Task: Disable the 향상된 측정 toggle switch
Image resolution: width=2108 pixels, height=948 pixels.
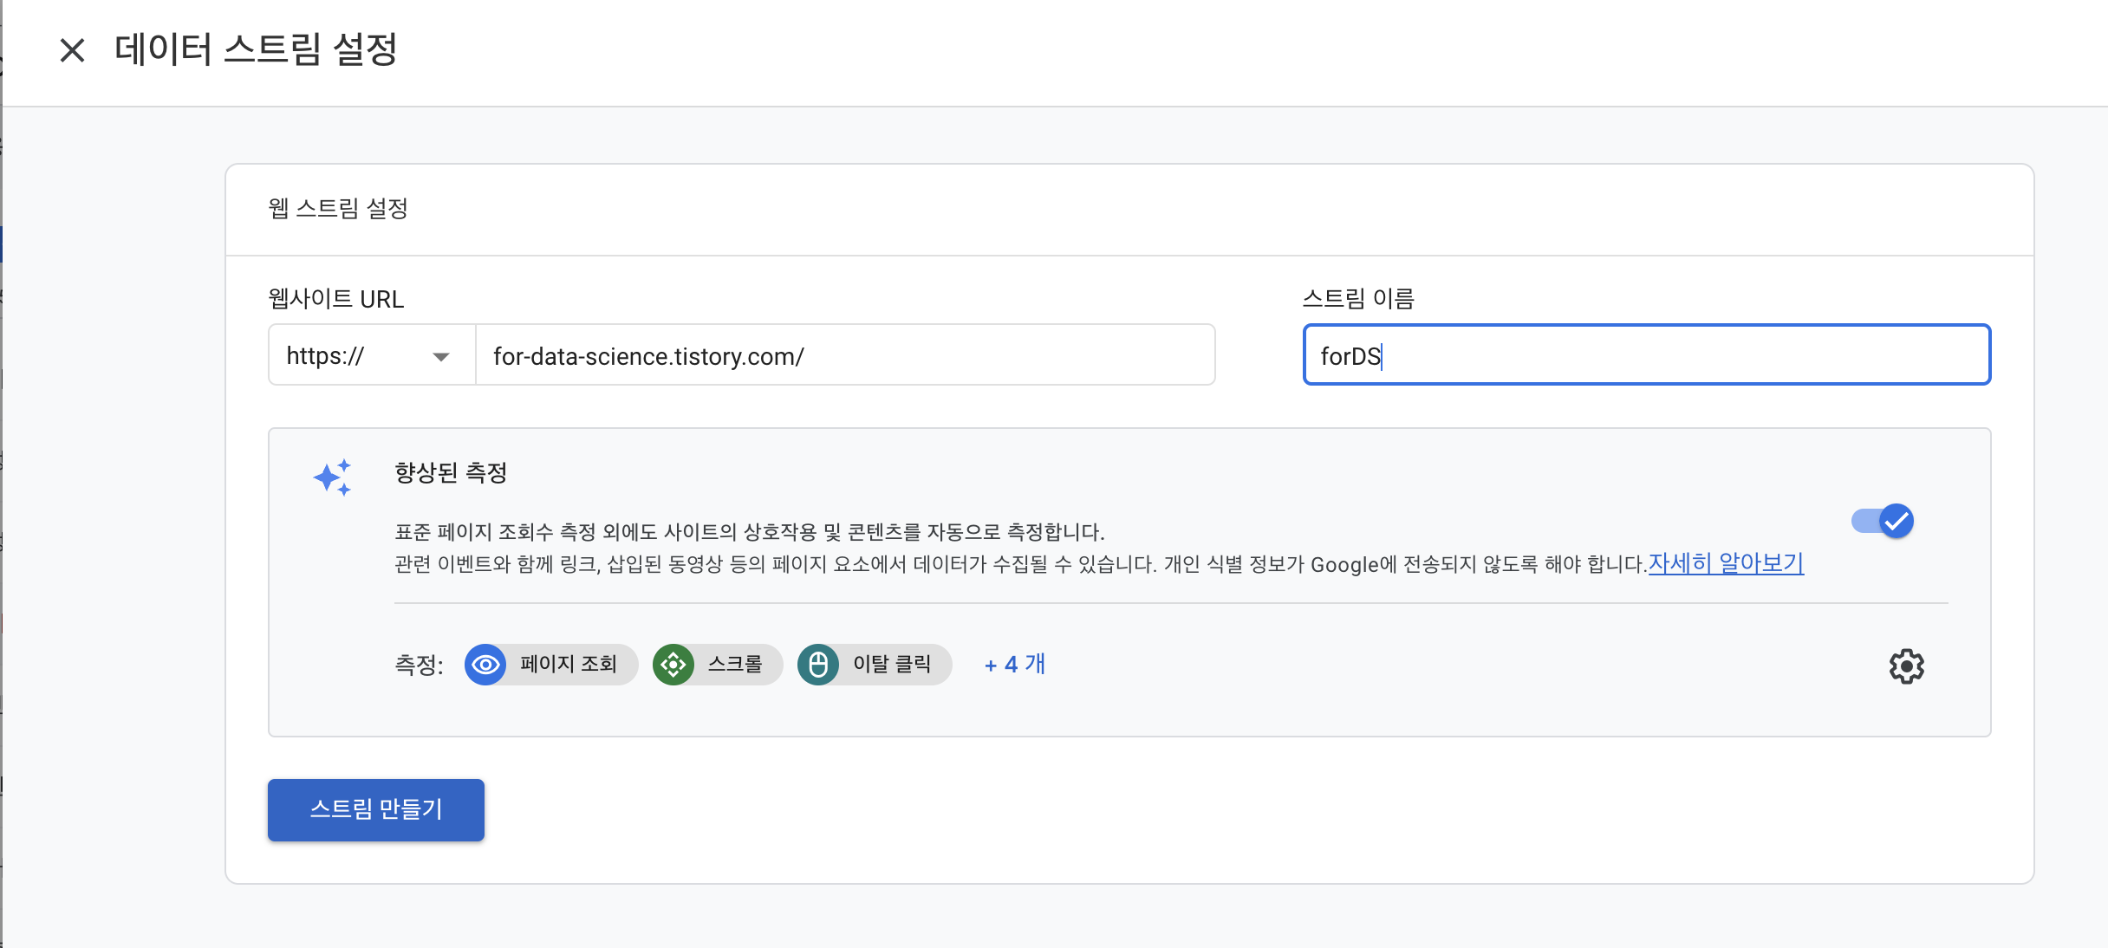Action: pyautogui.click(x=1883, y=521)
